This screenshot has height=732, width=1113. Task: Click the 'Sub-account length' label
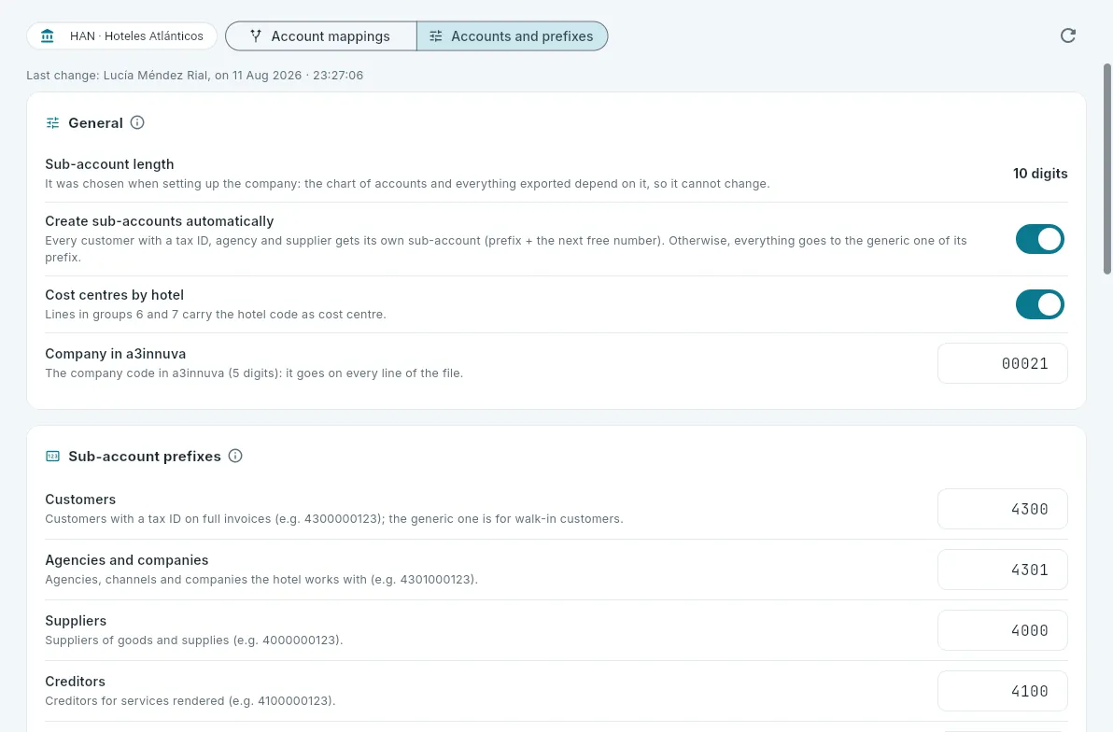tap(109, 164)
